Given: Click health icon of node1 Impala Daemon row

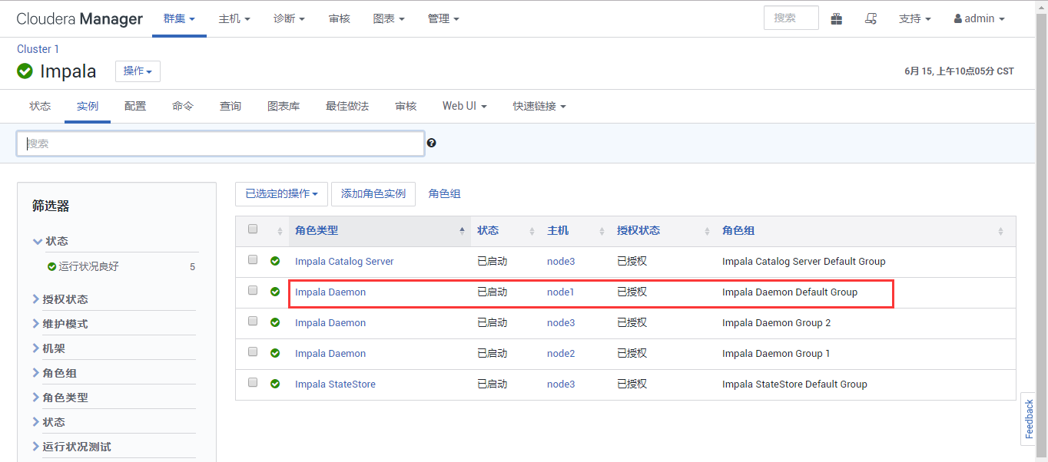Looking at the screenshot, I should point(275,292).
